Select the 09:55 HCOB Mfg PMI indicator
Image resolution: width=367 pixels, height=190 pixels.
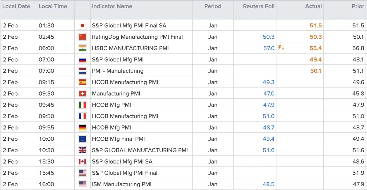click(x=111, y=128)
